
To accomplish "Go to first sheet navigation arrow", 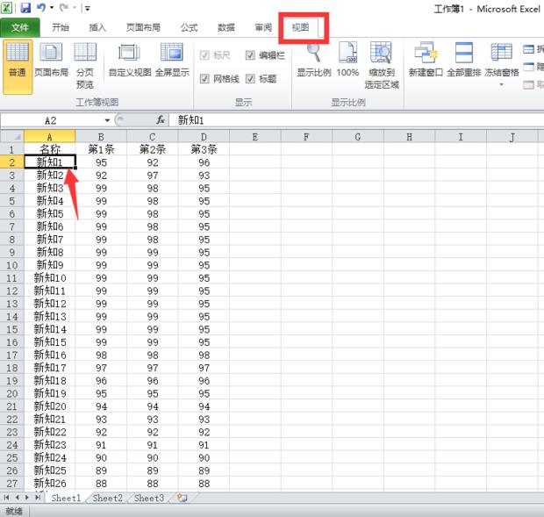I will click(x=6, y=498).
